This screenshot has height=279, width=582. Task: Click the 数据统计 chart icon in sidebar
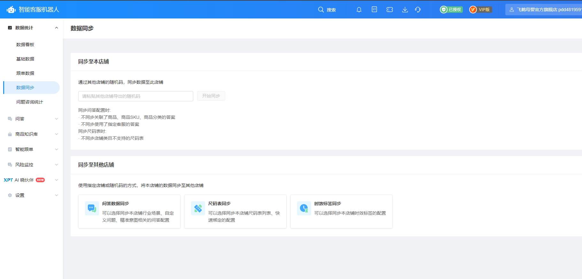[10, 28]
